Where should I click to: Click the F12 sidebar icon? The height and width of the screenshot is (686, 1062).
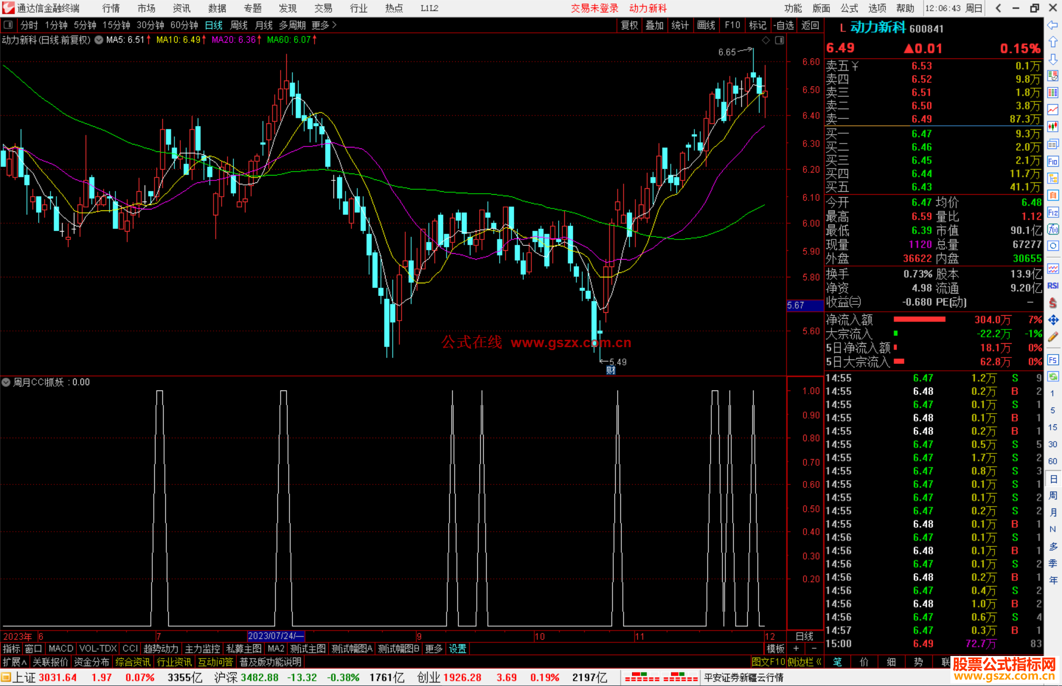click(x=1053, y=212)
